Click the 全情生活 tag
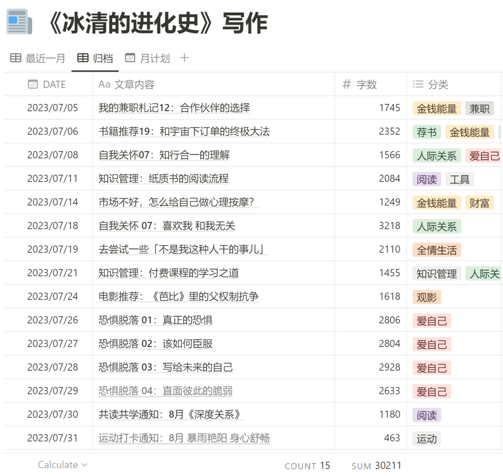Image resolution: width=503 pixels, height=476 pixels. (436, 250)
